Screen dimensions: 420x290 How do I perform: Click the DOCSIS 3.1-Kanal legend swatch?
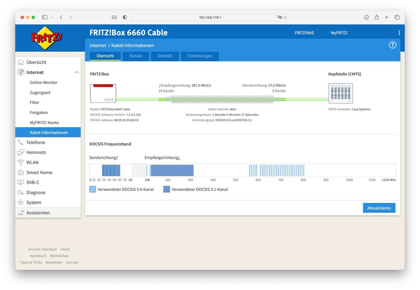pos(166,189)
